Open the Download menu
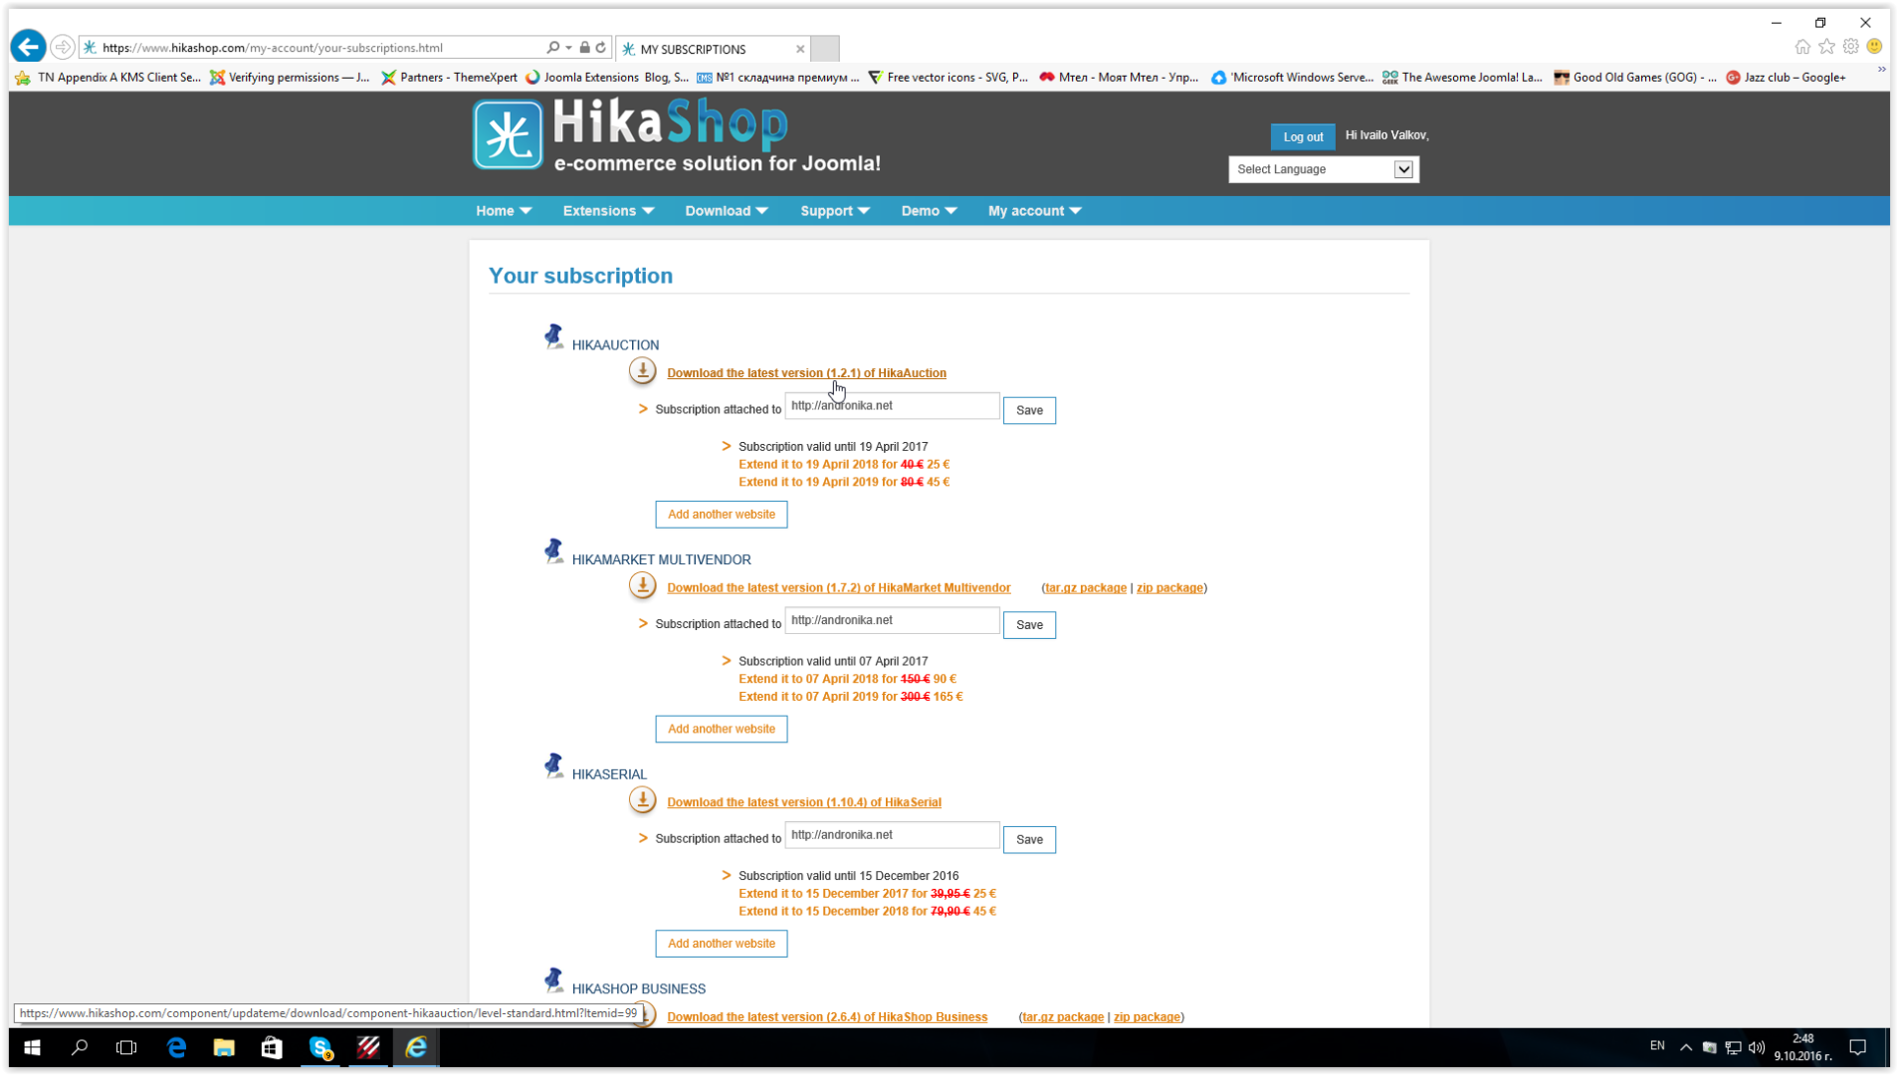 coord(727,211)
